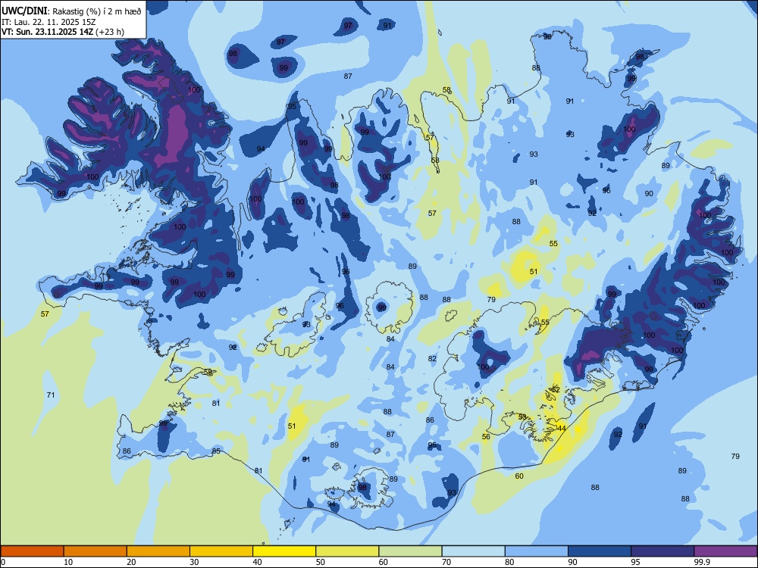The height and width of the screenshot is (568, 758).
Task: Click the purple above-99.9 legend swatch
Action: coord(725,551)
